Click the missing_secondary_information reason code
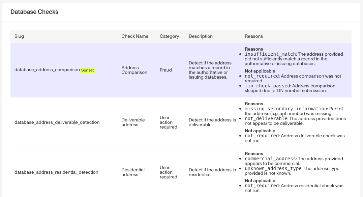This screenshot has height=197, width=363. click(x=286, y=109)
